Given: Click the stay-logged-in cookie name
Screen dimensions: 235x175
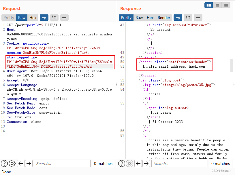Looking at the screenshot, I should click(21, 57).
